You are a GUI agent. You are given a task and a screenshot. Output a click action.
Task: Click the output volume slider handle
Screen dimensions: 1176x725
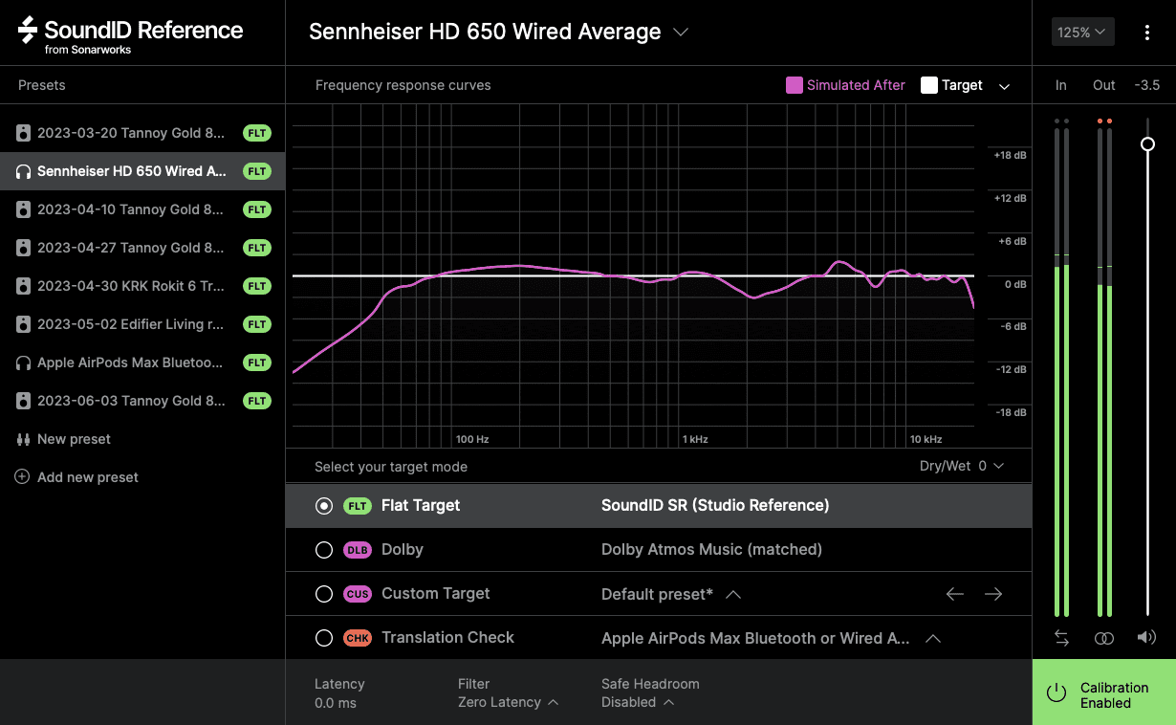[x=1147, y=144]
